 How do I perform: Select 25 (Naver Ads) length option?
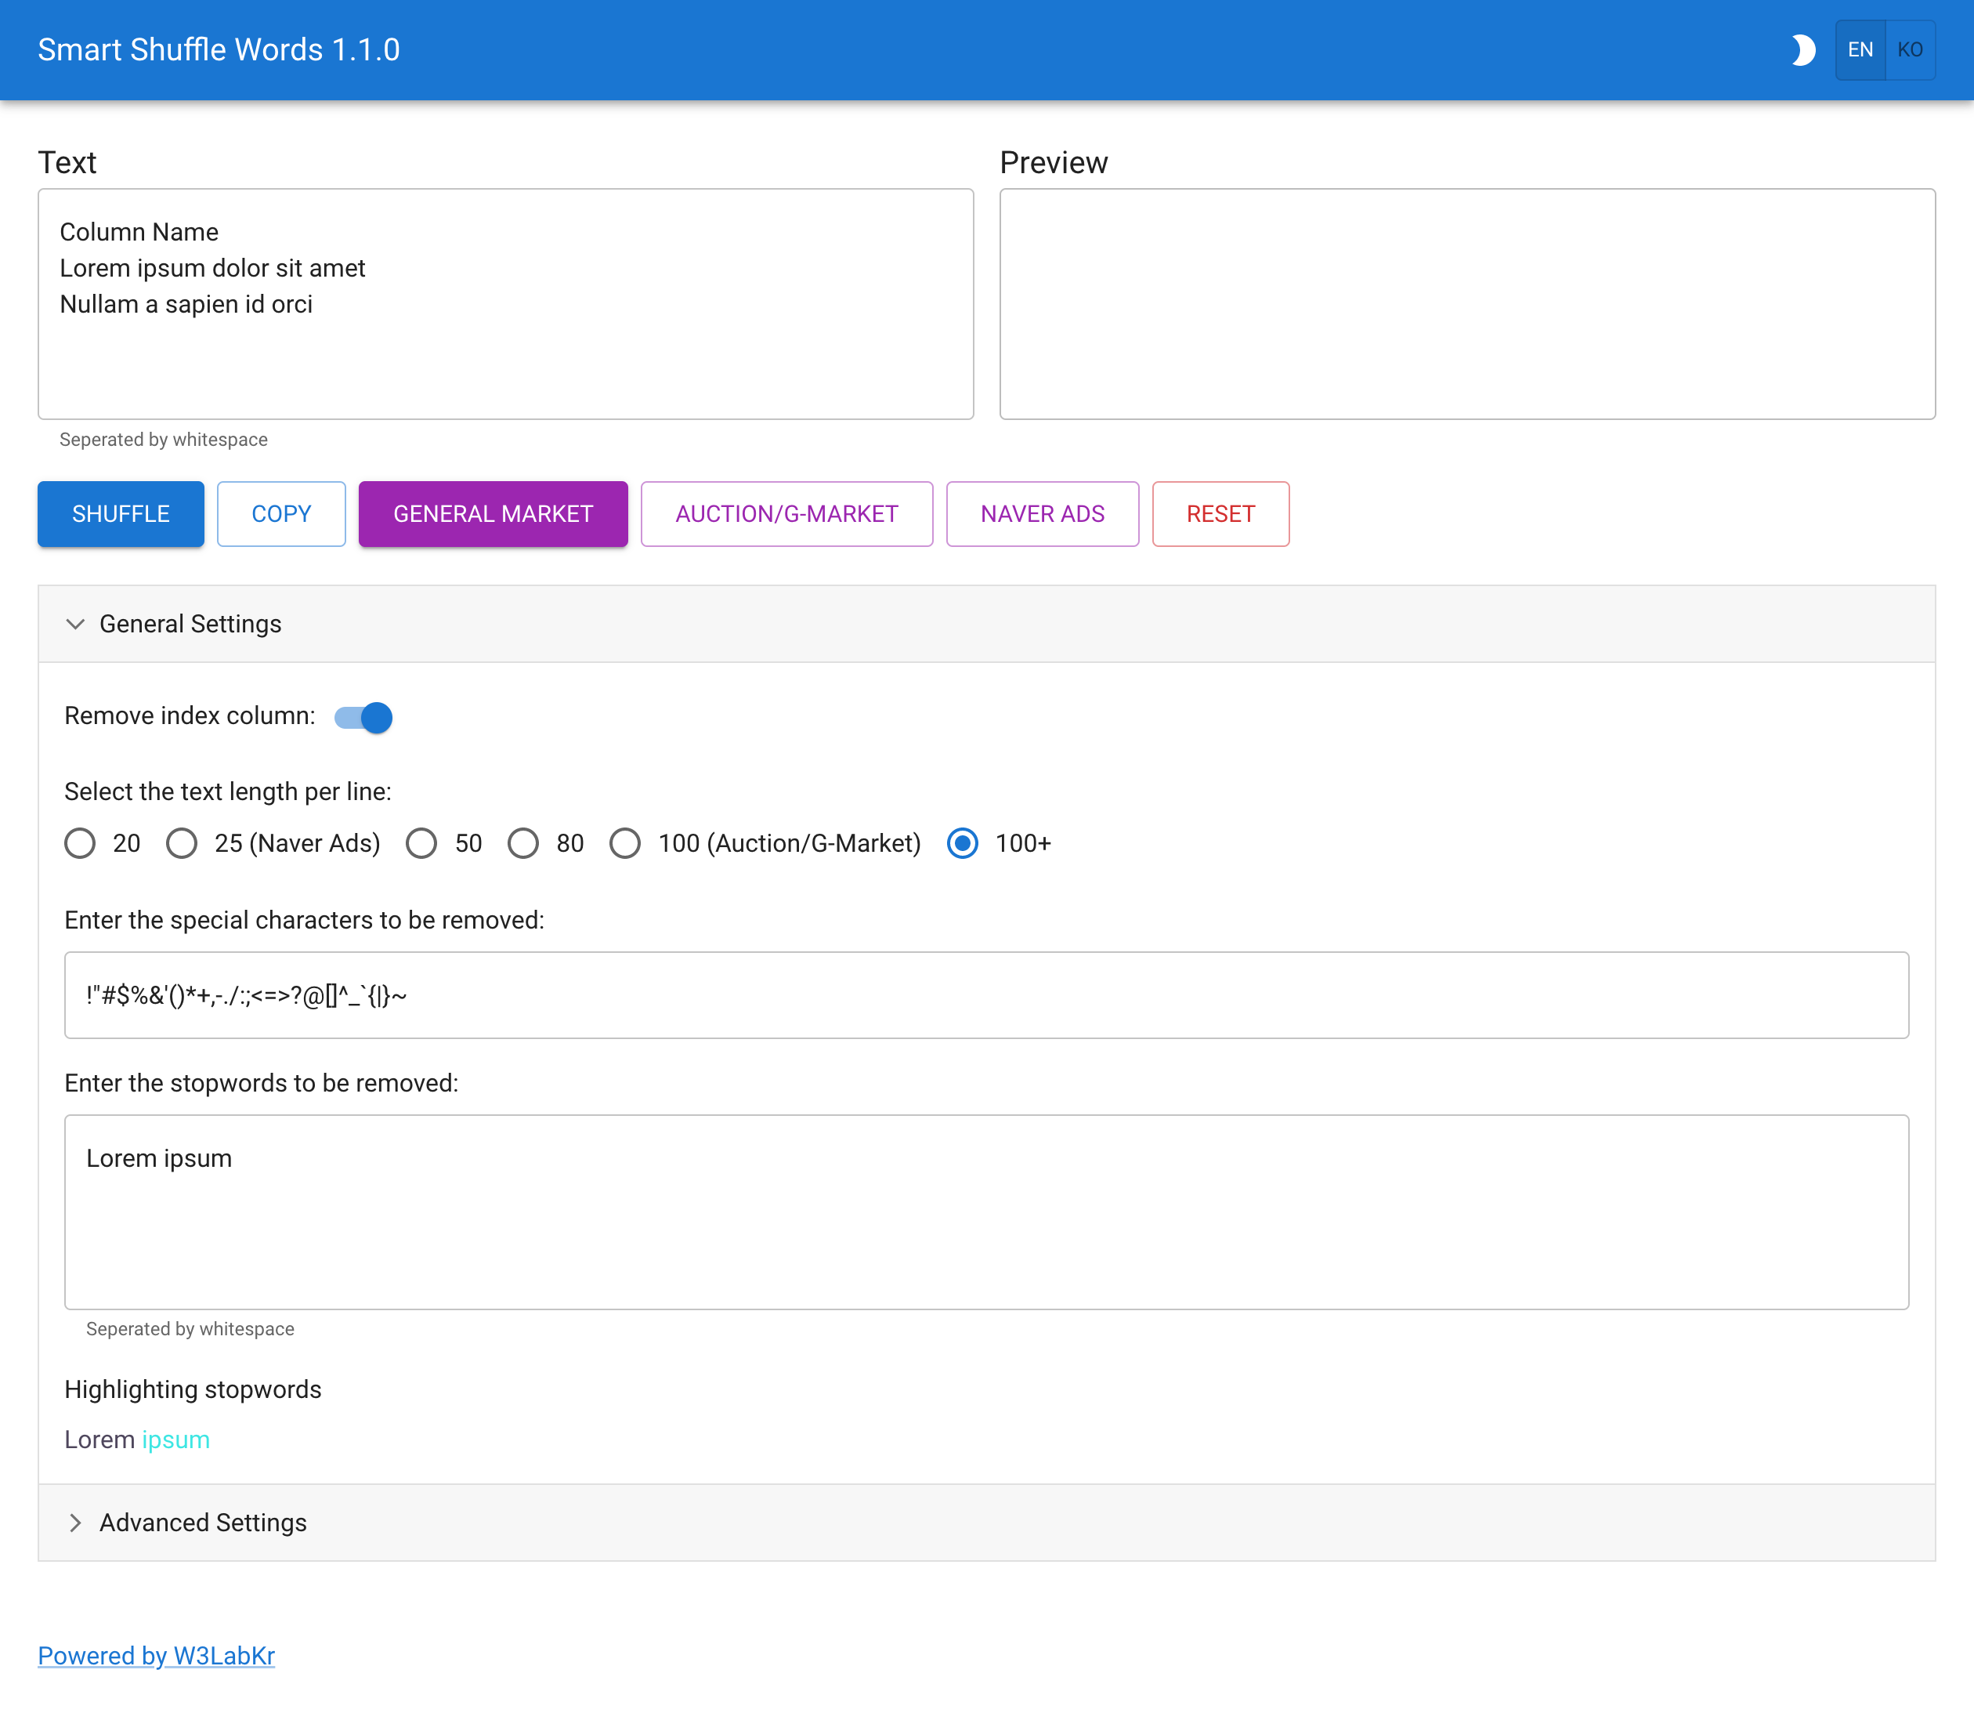[182, 843]
